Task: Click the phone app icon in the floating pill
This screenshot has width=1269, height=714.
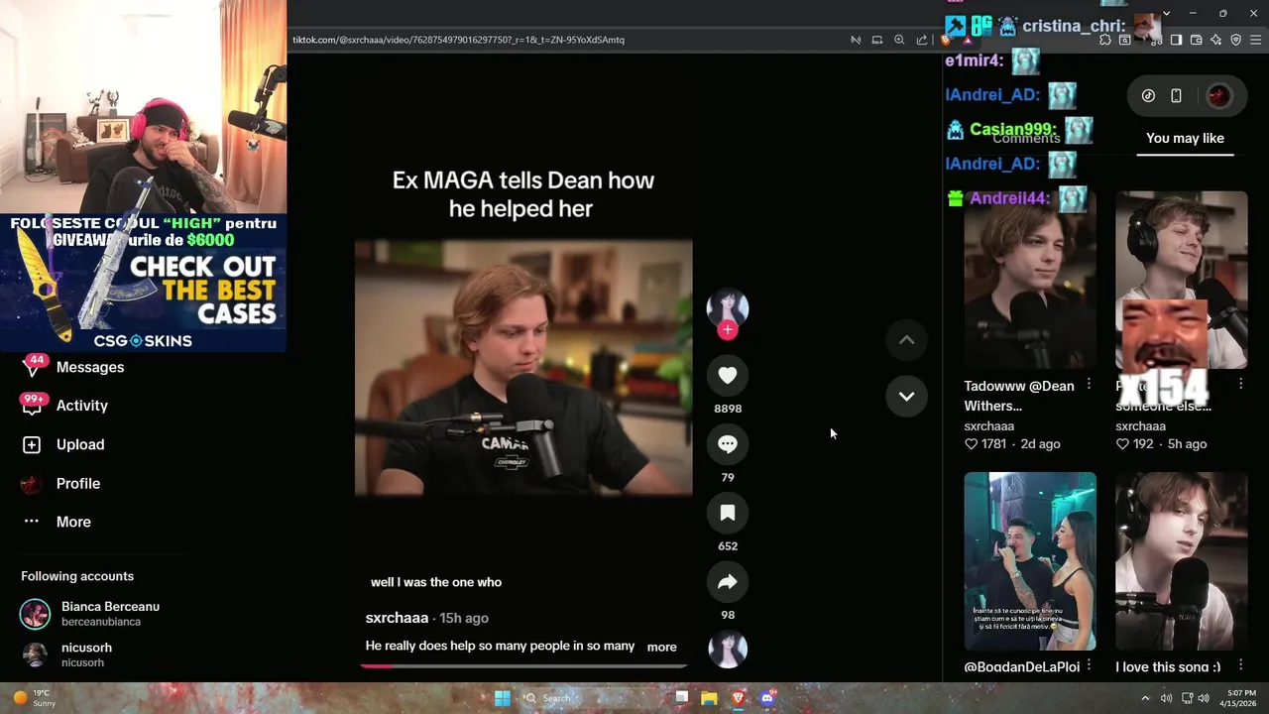Action: click(x=1176, y=95)
